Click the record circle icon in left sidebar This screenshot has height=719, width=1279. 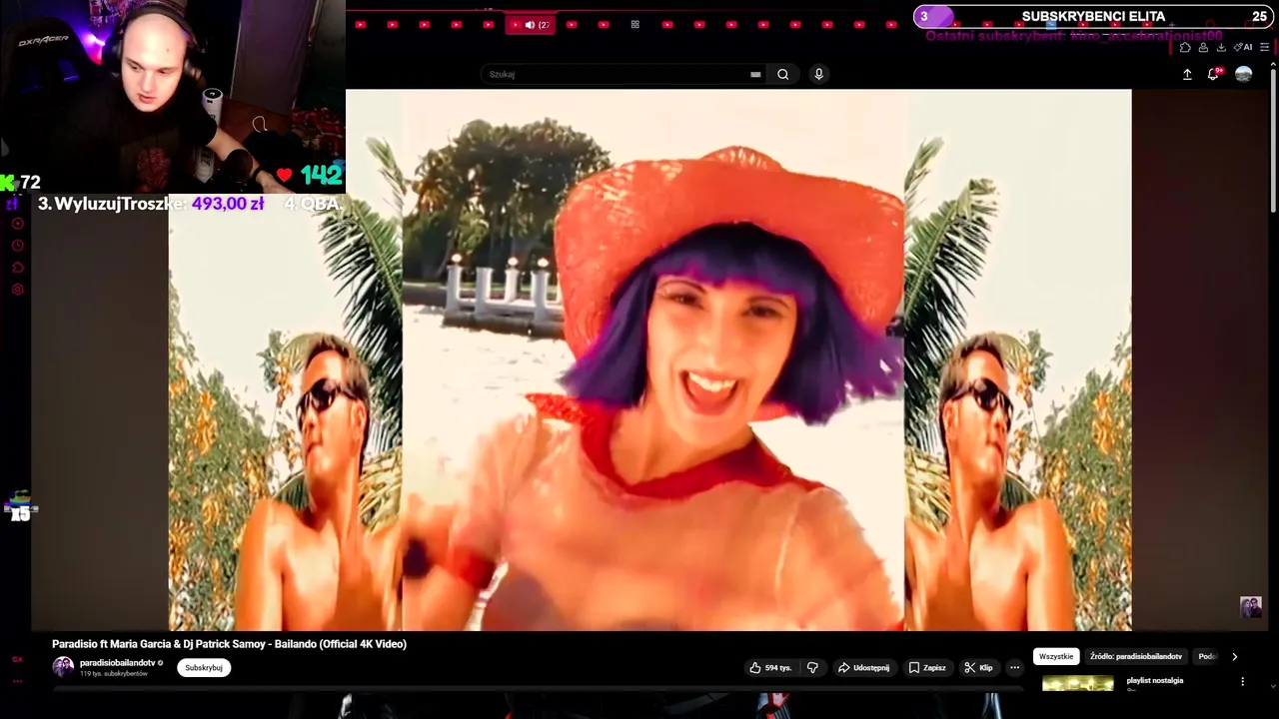tap(17, 224)
